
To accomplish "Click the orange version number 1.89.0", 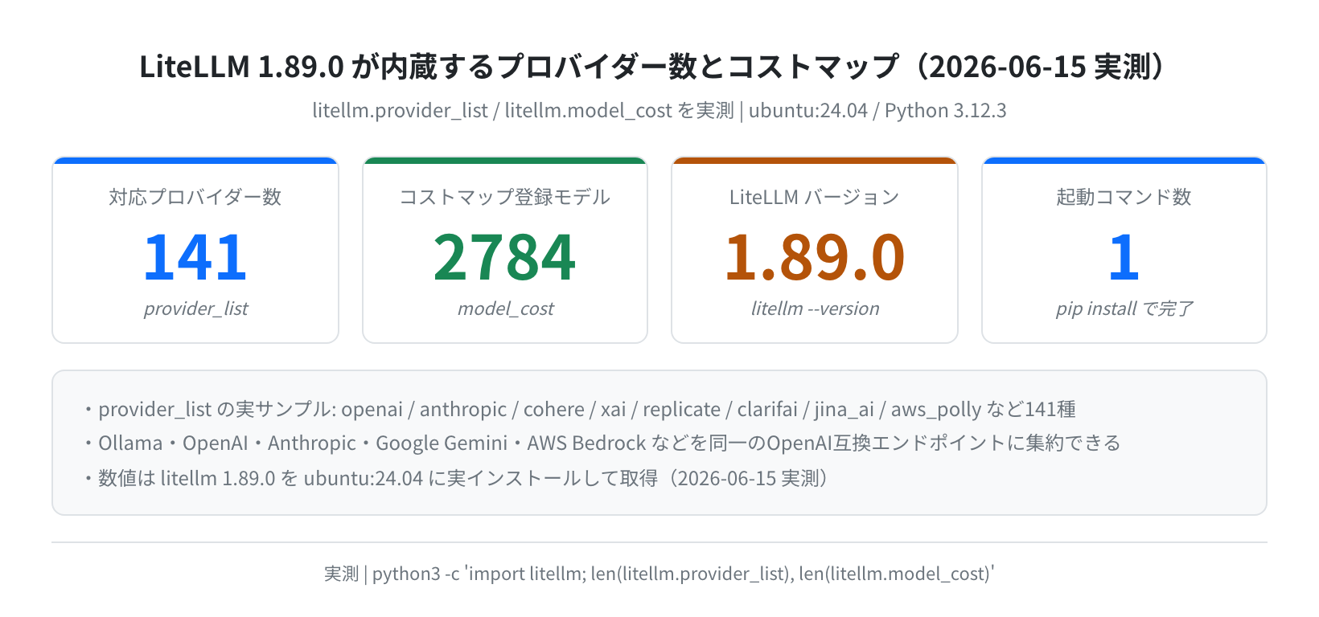I will (x=815, y=257).
